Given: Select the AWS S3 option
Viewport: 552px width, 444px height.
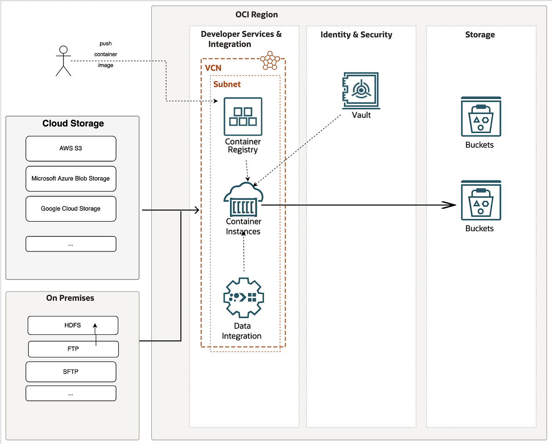Looking at the screenshot, I should pyautogui.click(x=71, y=148).
